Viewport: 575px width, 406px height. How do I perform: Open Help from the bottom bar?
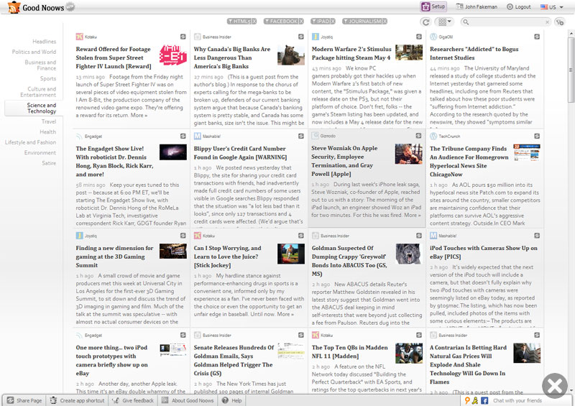(x=231, y=400)
